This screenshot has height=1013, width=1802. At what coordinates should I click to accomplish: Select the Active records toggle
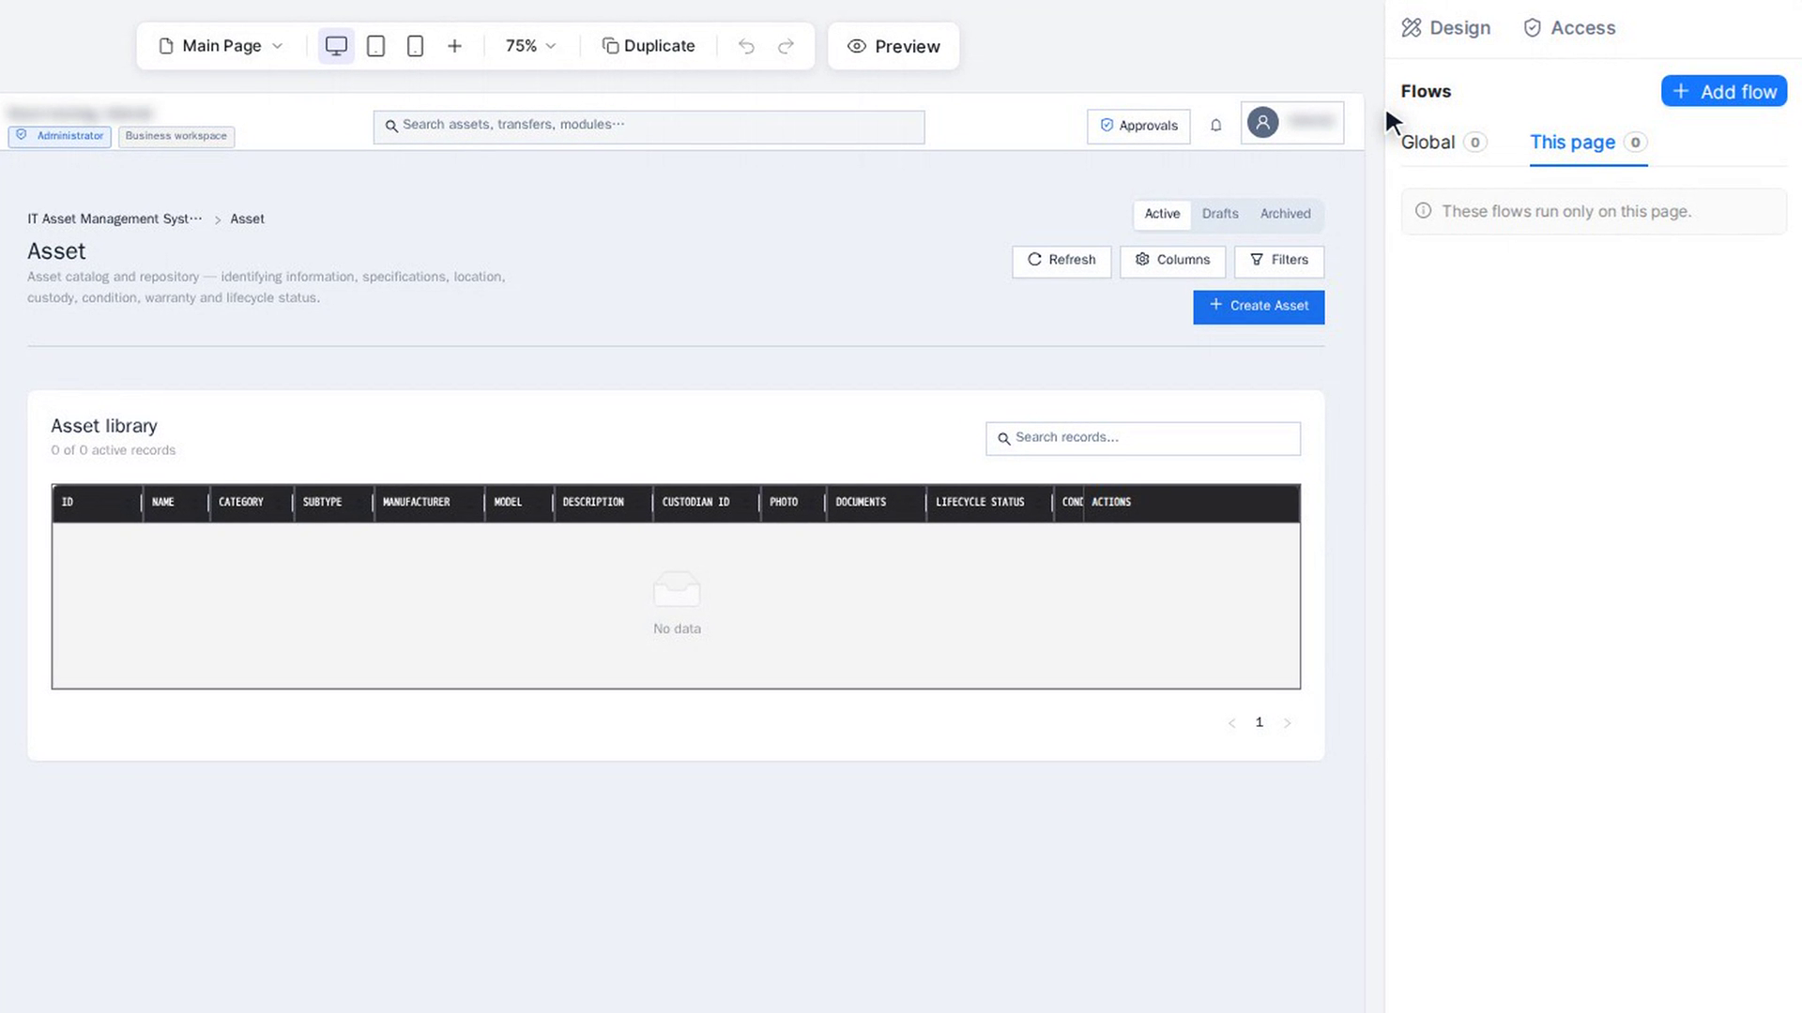tap(1162, 214)
